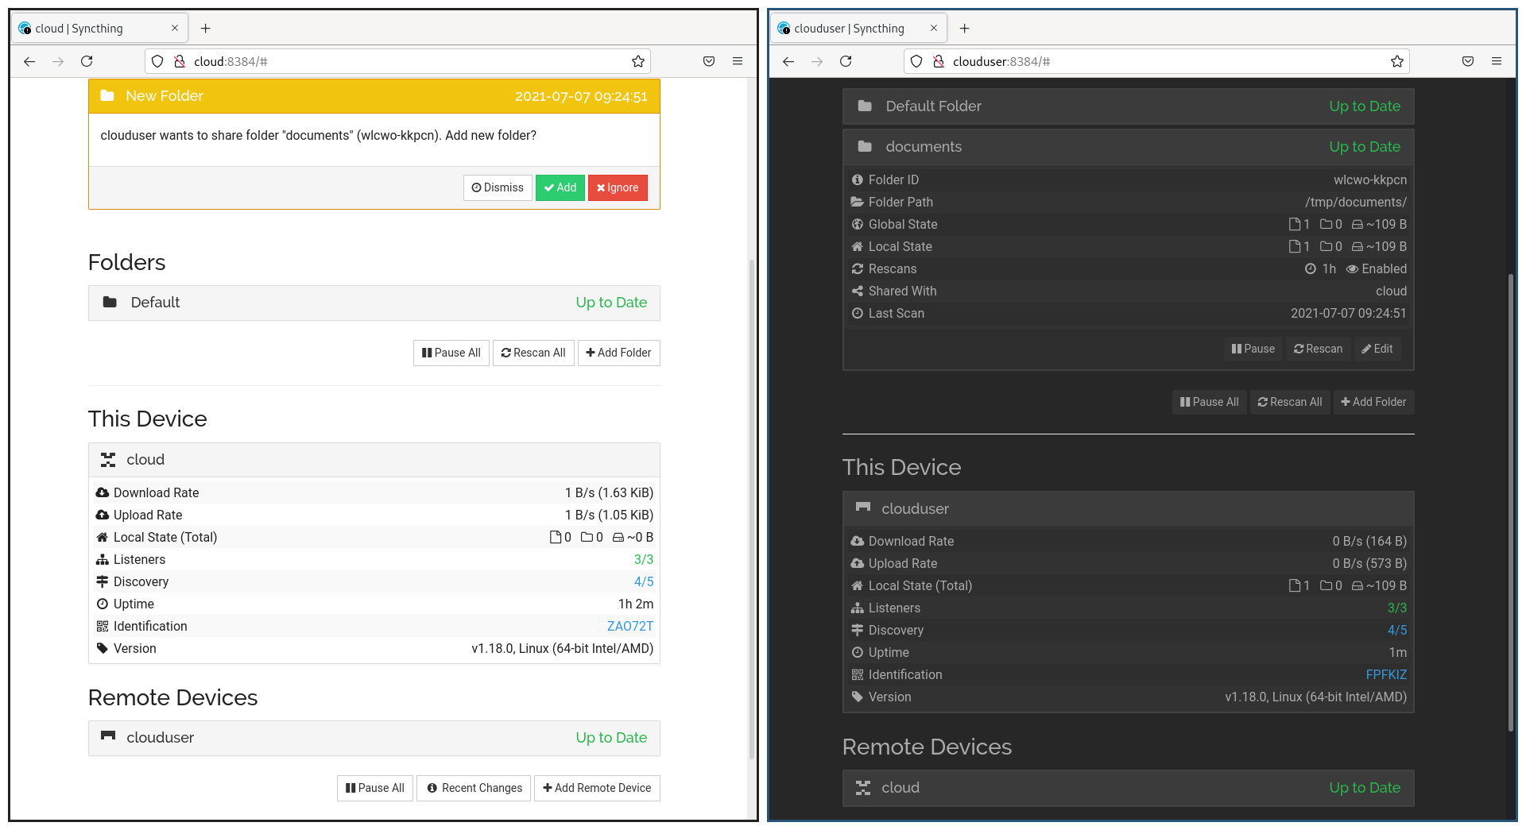
Task: Open listeners status 3/3 in clouduser window
Action: [1397, 608]
